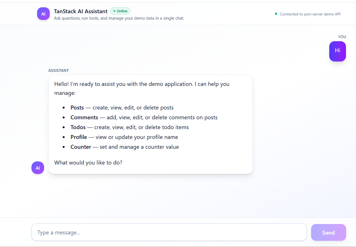The image size is (356, 247).
Task: Click the Connected to json-server demo API label
Action: coord(310,14)
